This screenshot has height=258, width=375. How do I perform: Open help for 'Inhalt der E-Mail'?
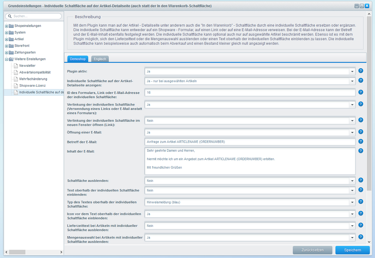[x=360, y=151]
